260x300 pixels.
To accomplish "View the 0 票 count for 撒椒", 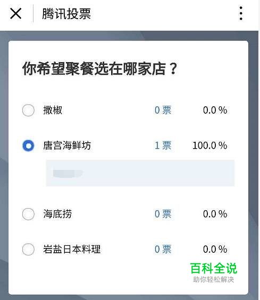I will [x=163, y=110].
